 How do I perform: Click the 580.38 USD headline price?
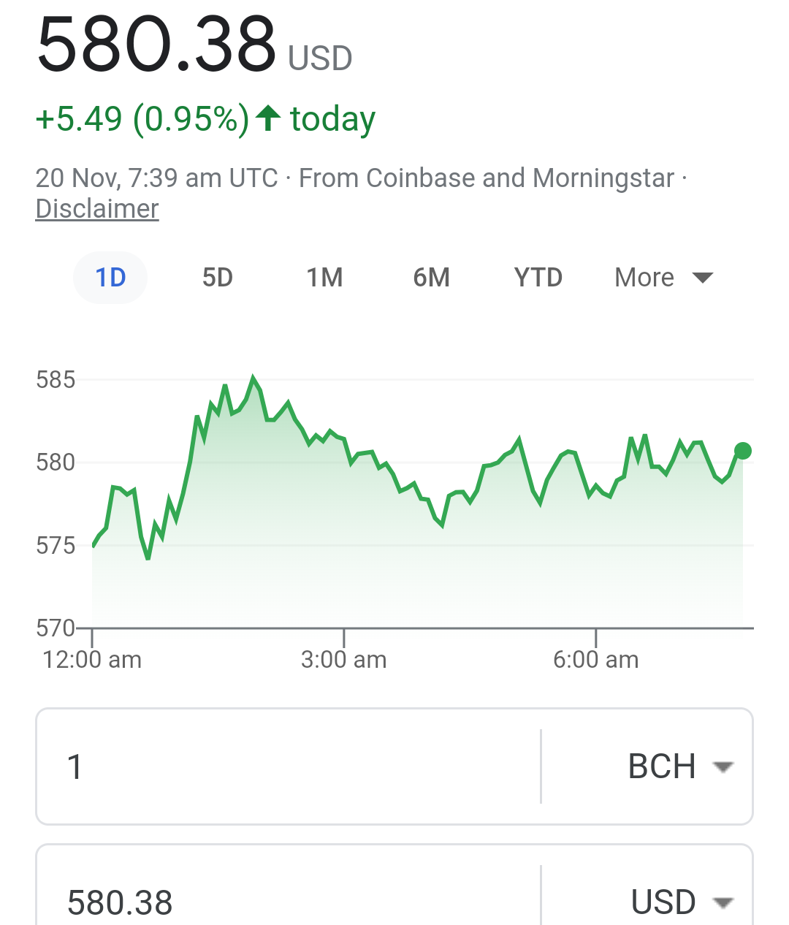194,45
